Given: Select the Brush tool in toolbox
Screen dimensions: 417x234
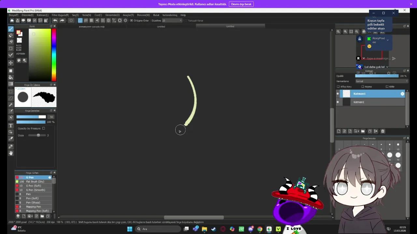Looking at the screenshot, I should point(11,29).
